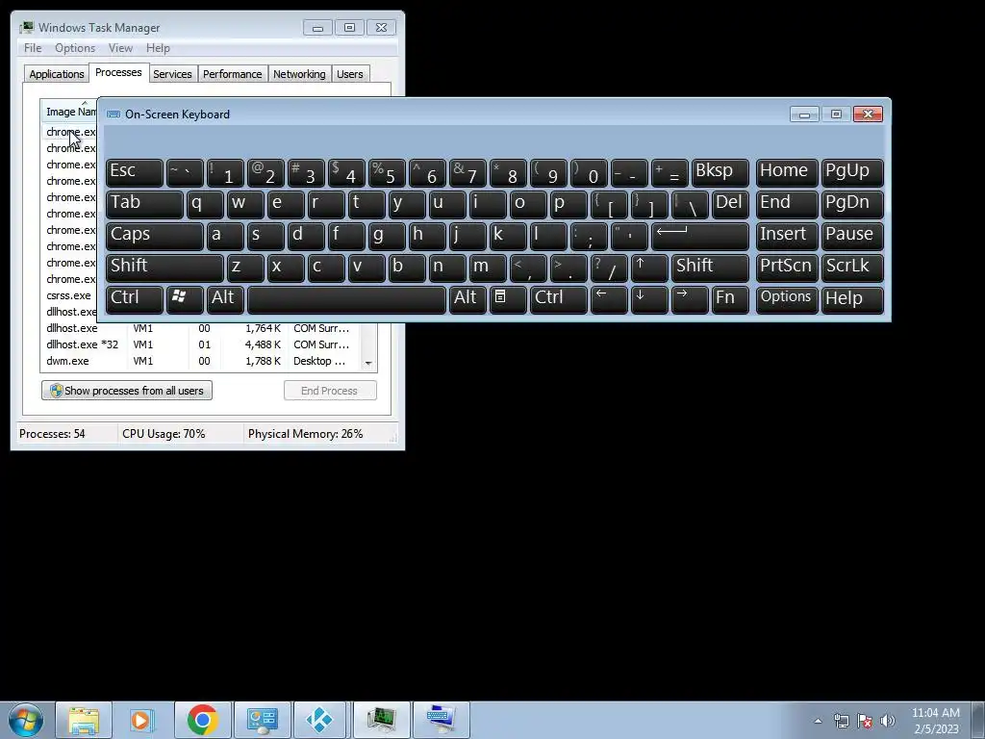
Task: Open the View menu in Task Manager
Action: coord(120,48)
